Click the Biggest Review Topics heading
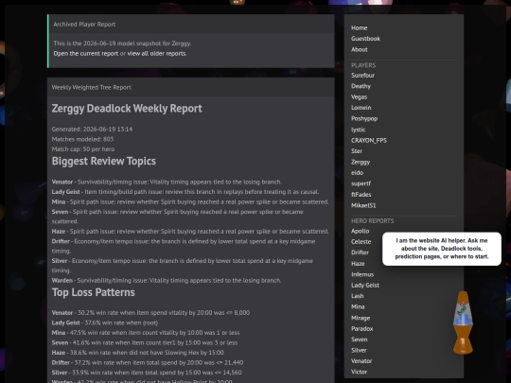The height and width of the screenshot is (383, 511). click(104, 161)
